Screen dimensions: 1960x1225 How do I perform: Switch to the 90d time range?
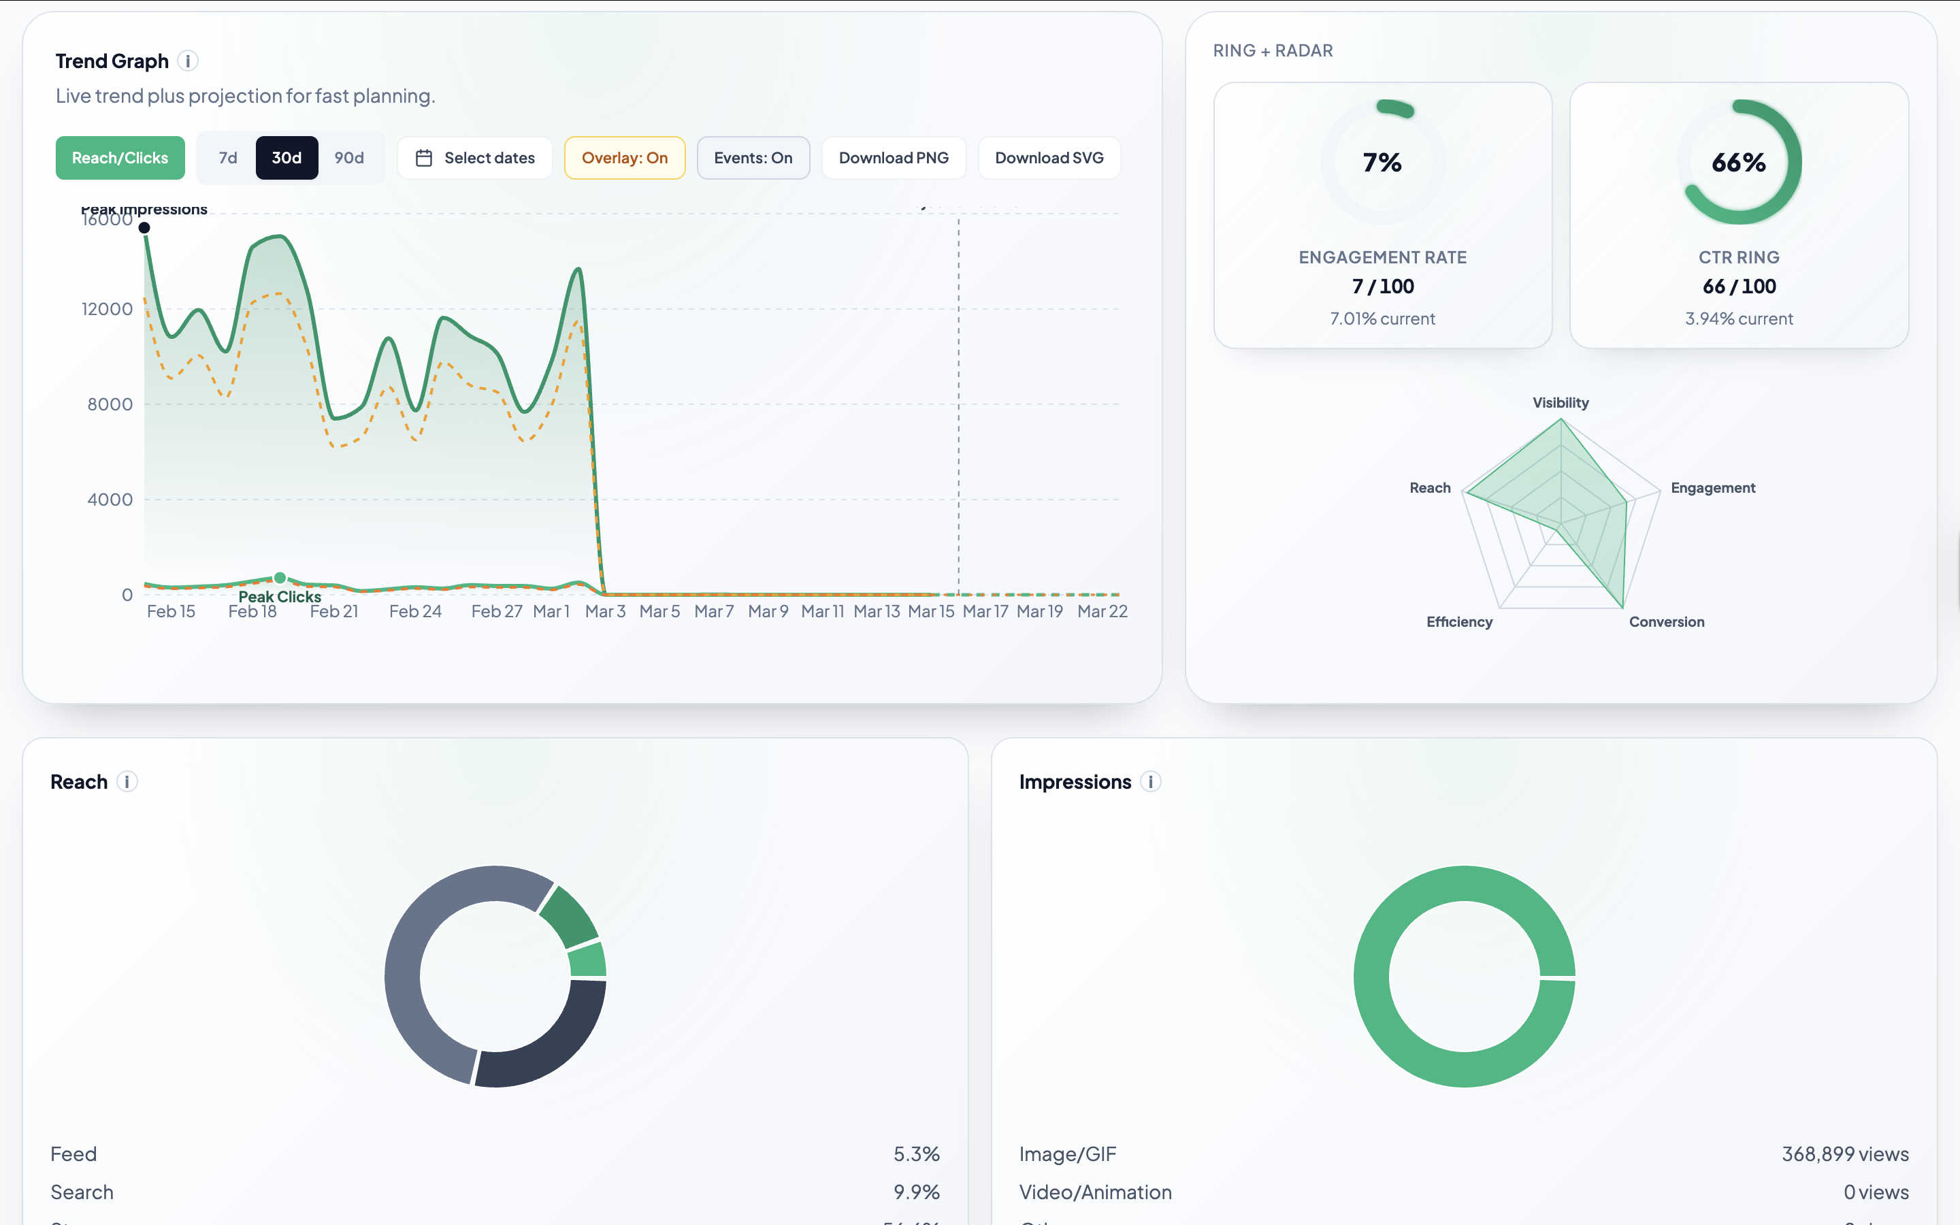pyautogui.click(x=349, y=158)
